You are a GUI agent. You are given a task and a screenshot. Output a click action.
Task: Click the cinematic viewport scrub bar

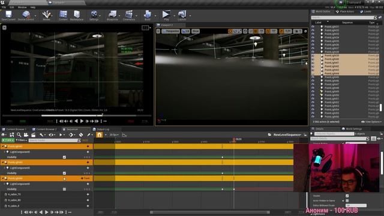pos(77,115)
